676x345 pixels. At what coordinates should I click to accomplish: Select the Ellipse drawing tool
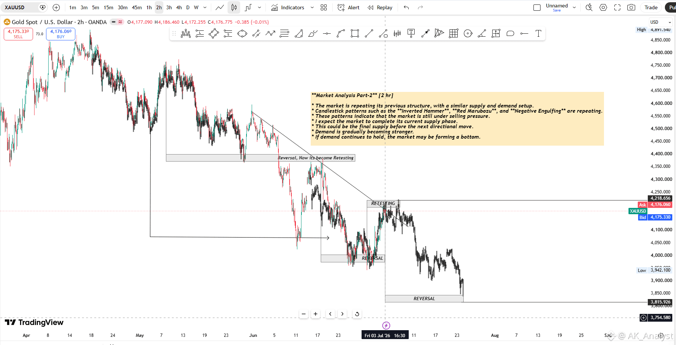tap(242, 34)
